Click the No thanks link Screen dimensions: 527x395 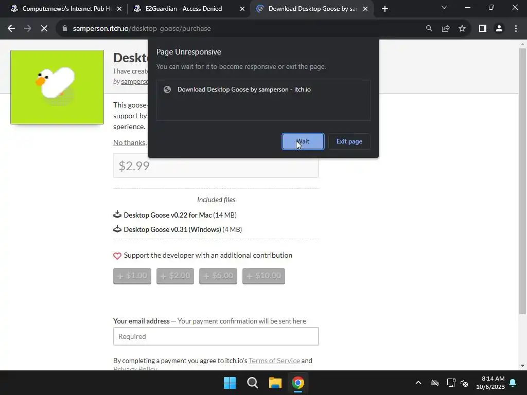pyautogui.click(x=130, y=142)
